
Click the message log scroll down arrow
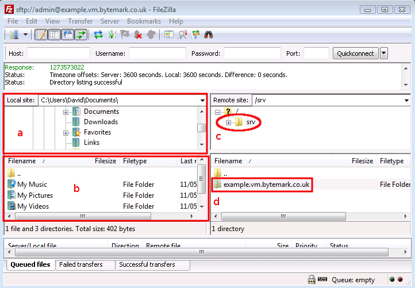[406, 85]
